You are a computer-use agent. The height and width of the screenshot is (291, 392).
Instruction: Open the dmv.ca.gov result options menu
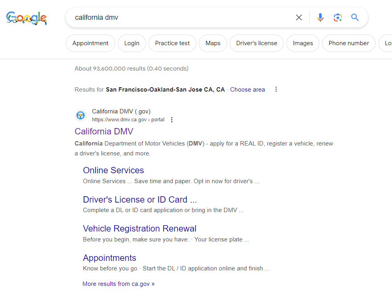pos(172,120)
